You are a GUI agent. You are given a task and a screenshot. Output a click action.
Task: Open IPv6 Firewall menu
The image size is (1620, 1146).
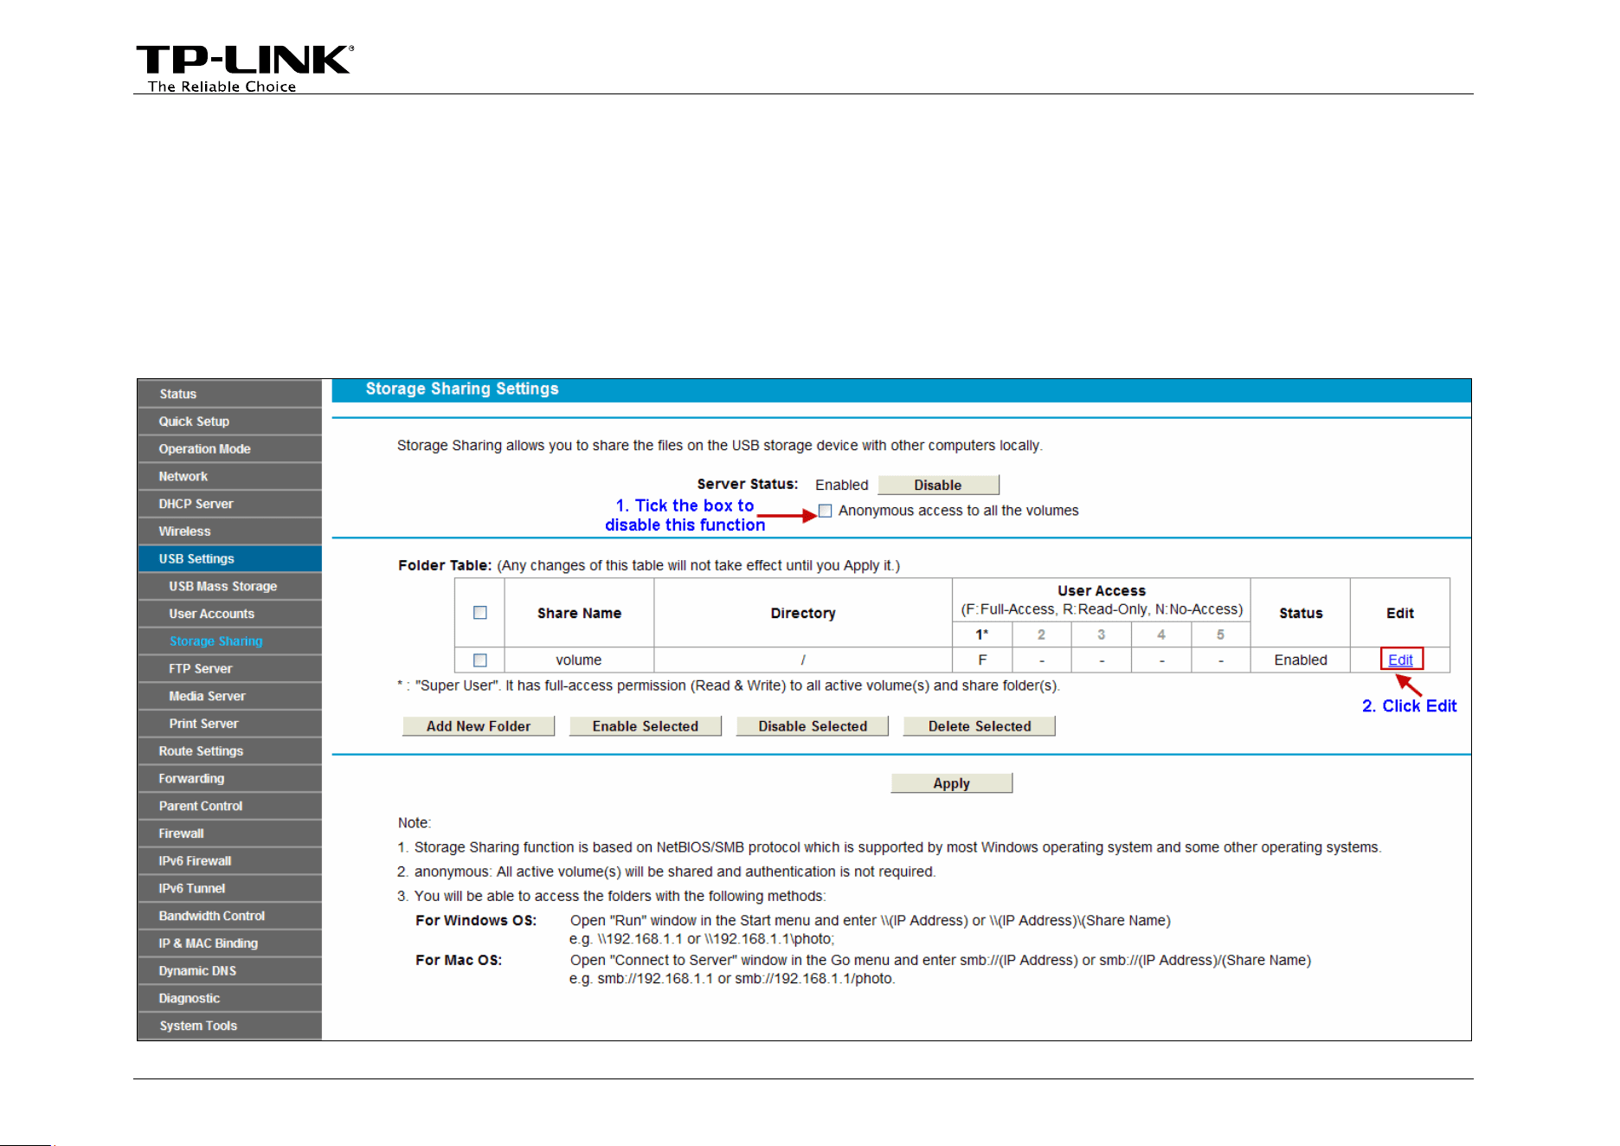pos(229,861)
